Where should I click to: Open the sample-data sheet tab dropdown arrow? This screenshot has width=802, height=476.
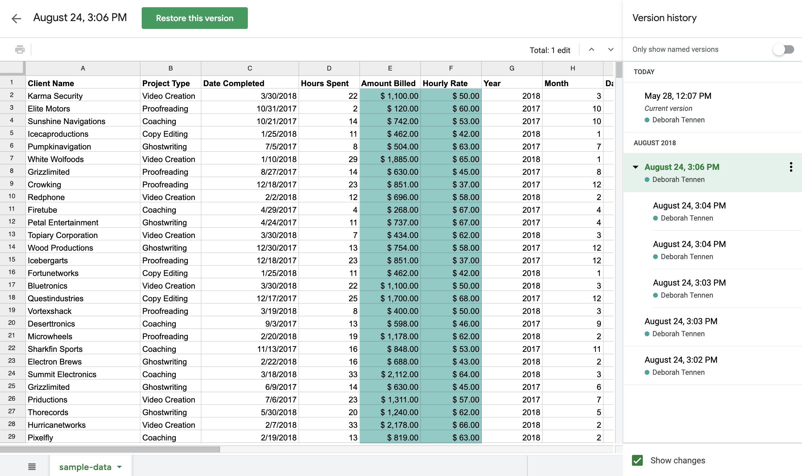pyautogui.click(x=119, y=467)
